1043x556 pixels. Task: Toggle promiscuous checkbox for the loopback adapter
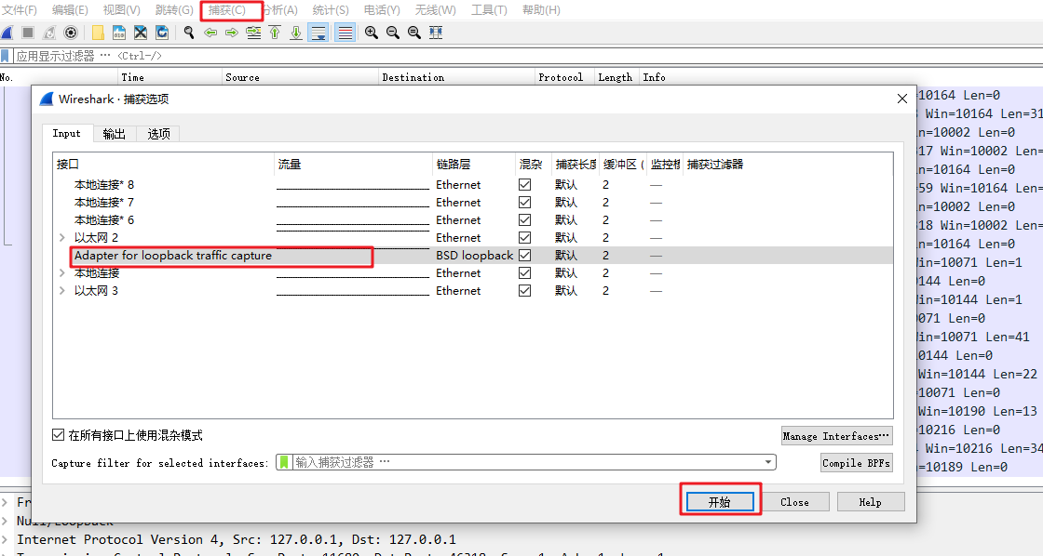(525, 255)
